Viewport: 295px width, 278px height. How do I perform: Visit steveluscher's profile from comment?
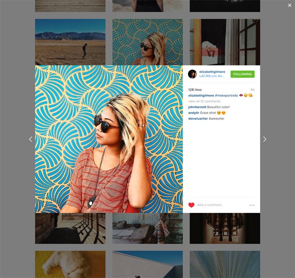click(x=198, y=119)
